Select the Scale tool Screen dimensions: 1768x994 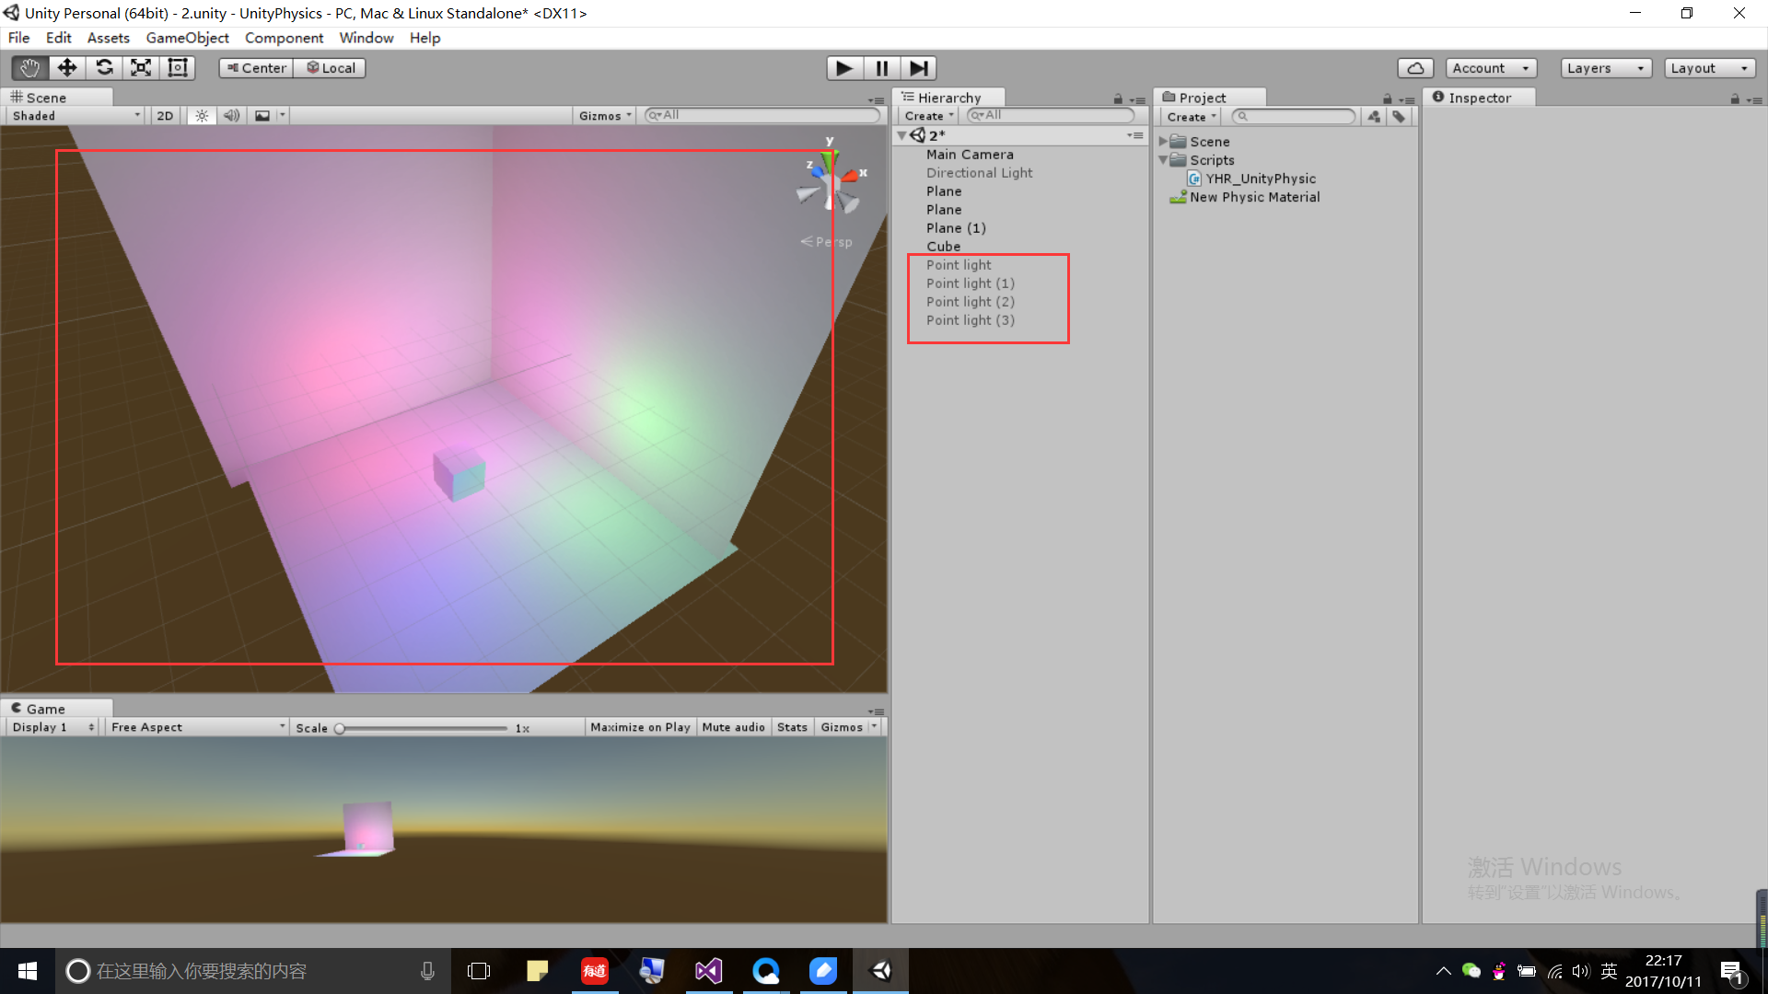[141, 68]
